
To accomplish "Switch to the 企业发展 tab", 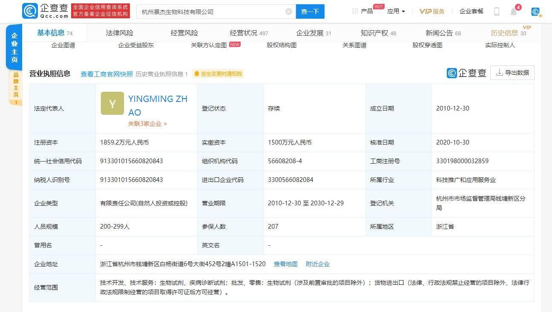I will pyautogui.click(x=313, y=33).
